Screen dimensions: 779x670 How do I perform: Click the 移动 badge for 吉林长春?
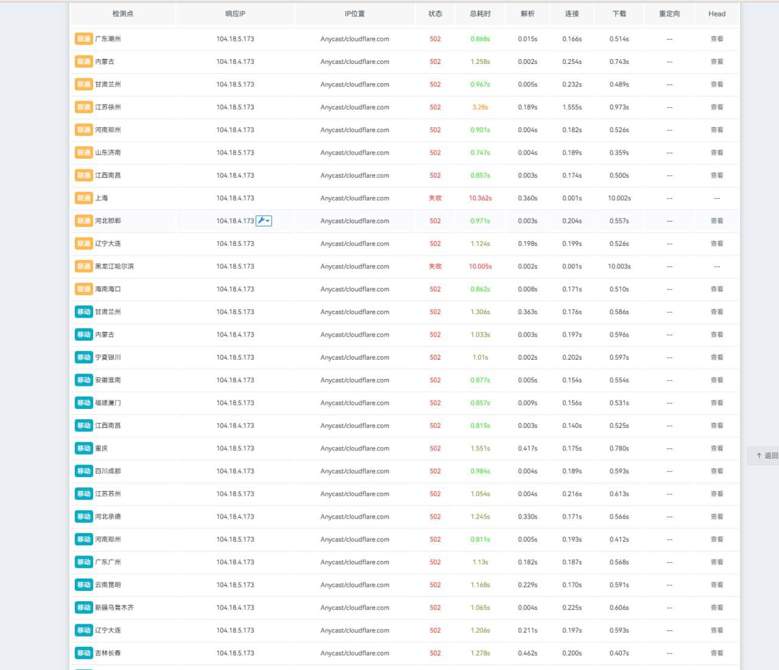point(83,653)
